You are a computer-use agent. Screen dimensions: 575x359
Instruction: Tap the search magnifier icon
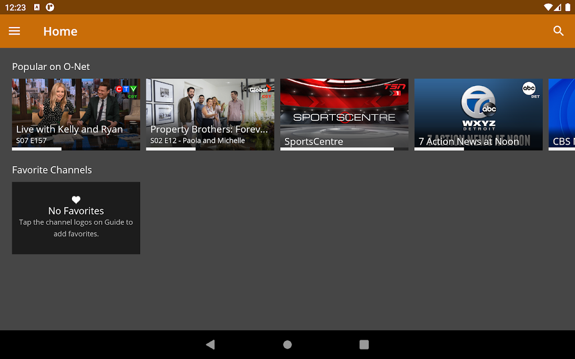(x=558, y=31)
